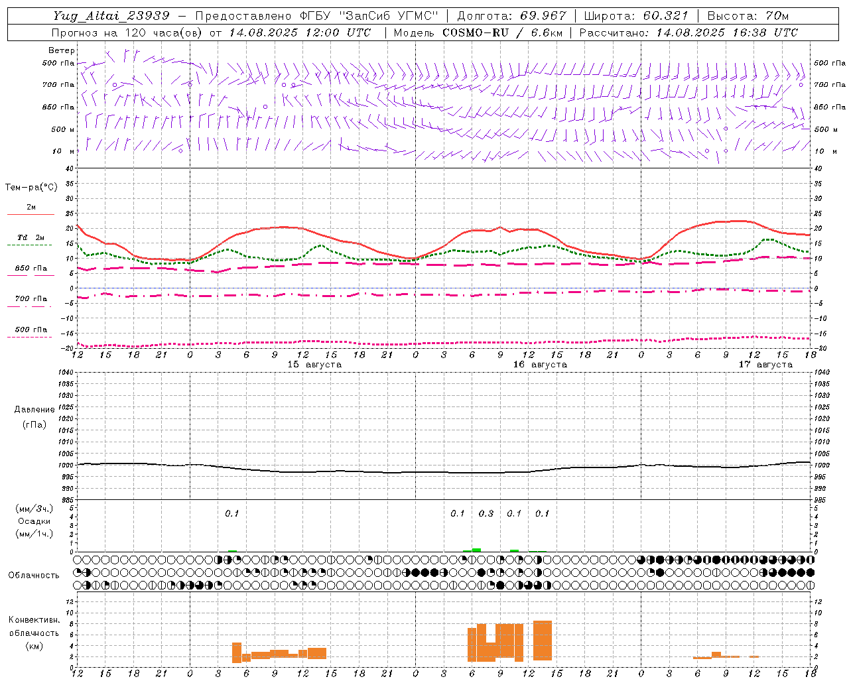
Task: Click the (мм/3ч.) precipitation unit label
Action: click(x=34, y=509)
